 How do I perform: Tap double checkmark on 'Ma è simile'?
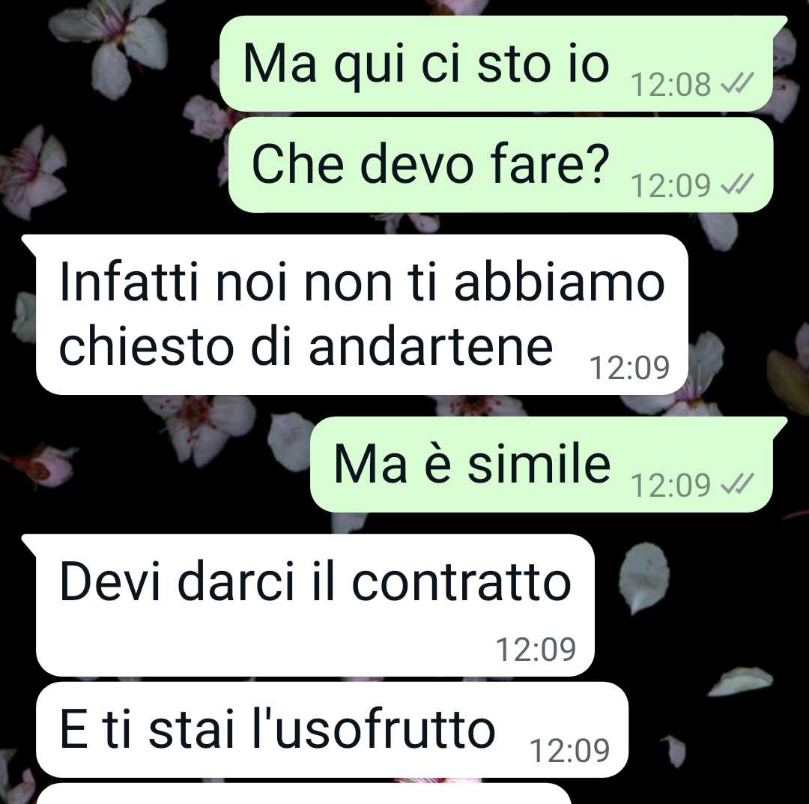[x=737, y=483]
